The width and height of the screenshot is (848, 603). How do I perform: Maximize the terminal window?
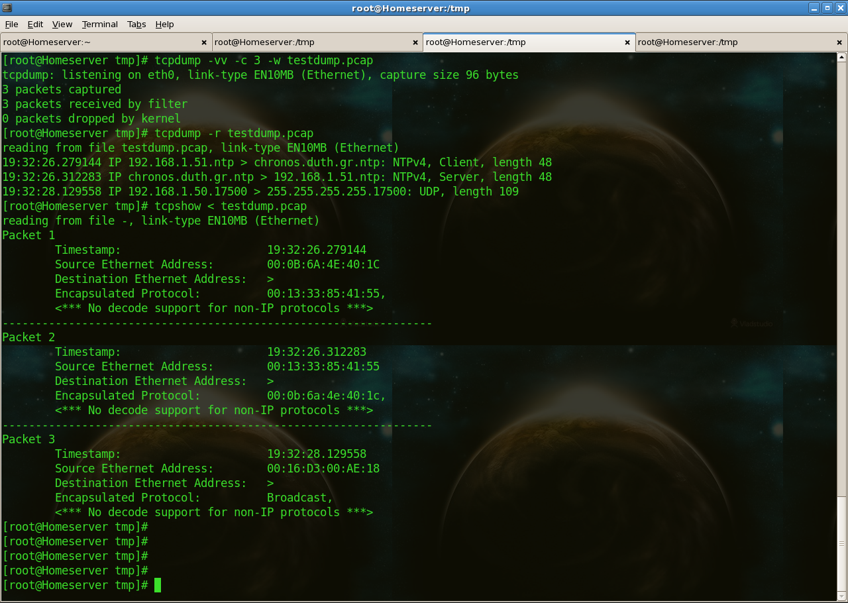827,8
